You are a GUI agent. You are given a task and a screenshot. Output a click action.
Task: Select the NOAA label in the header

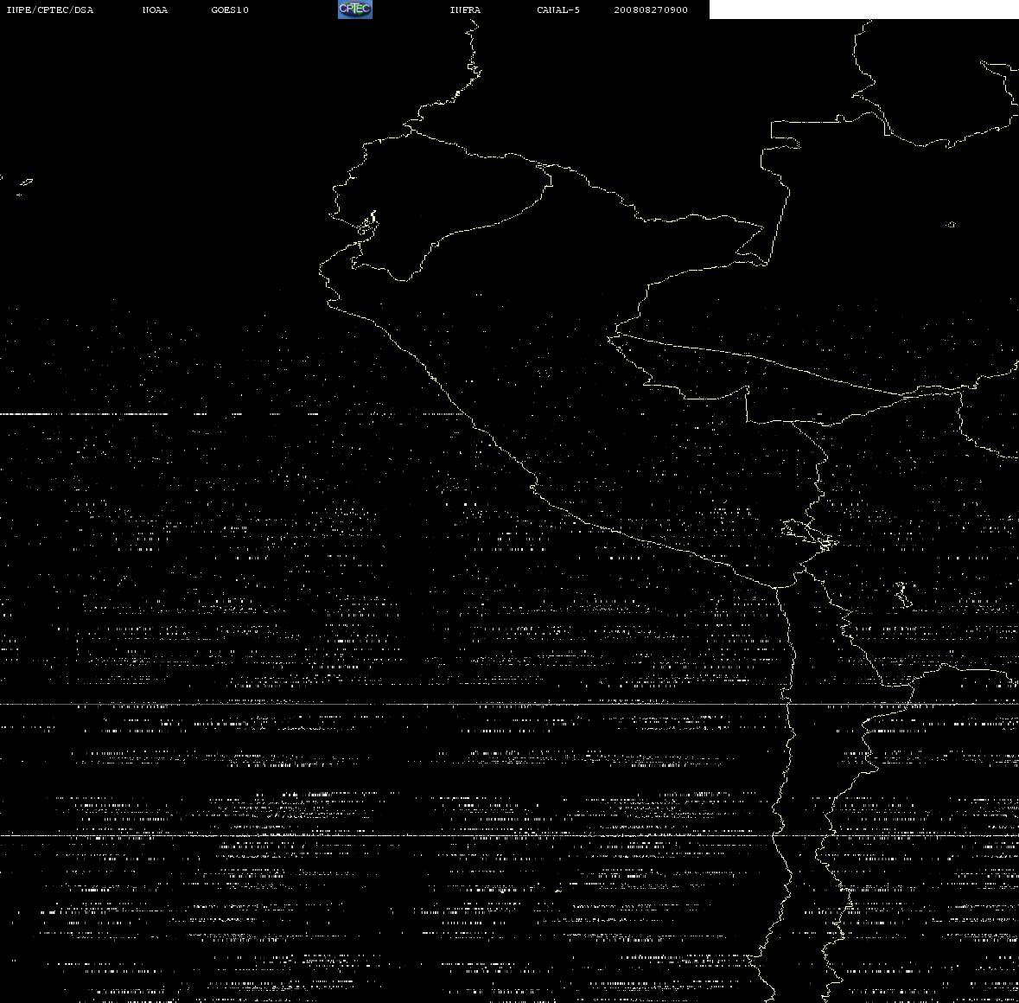pyautogui.click(x=155, y=10)
